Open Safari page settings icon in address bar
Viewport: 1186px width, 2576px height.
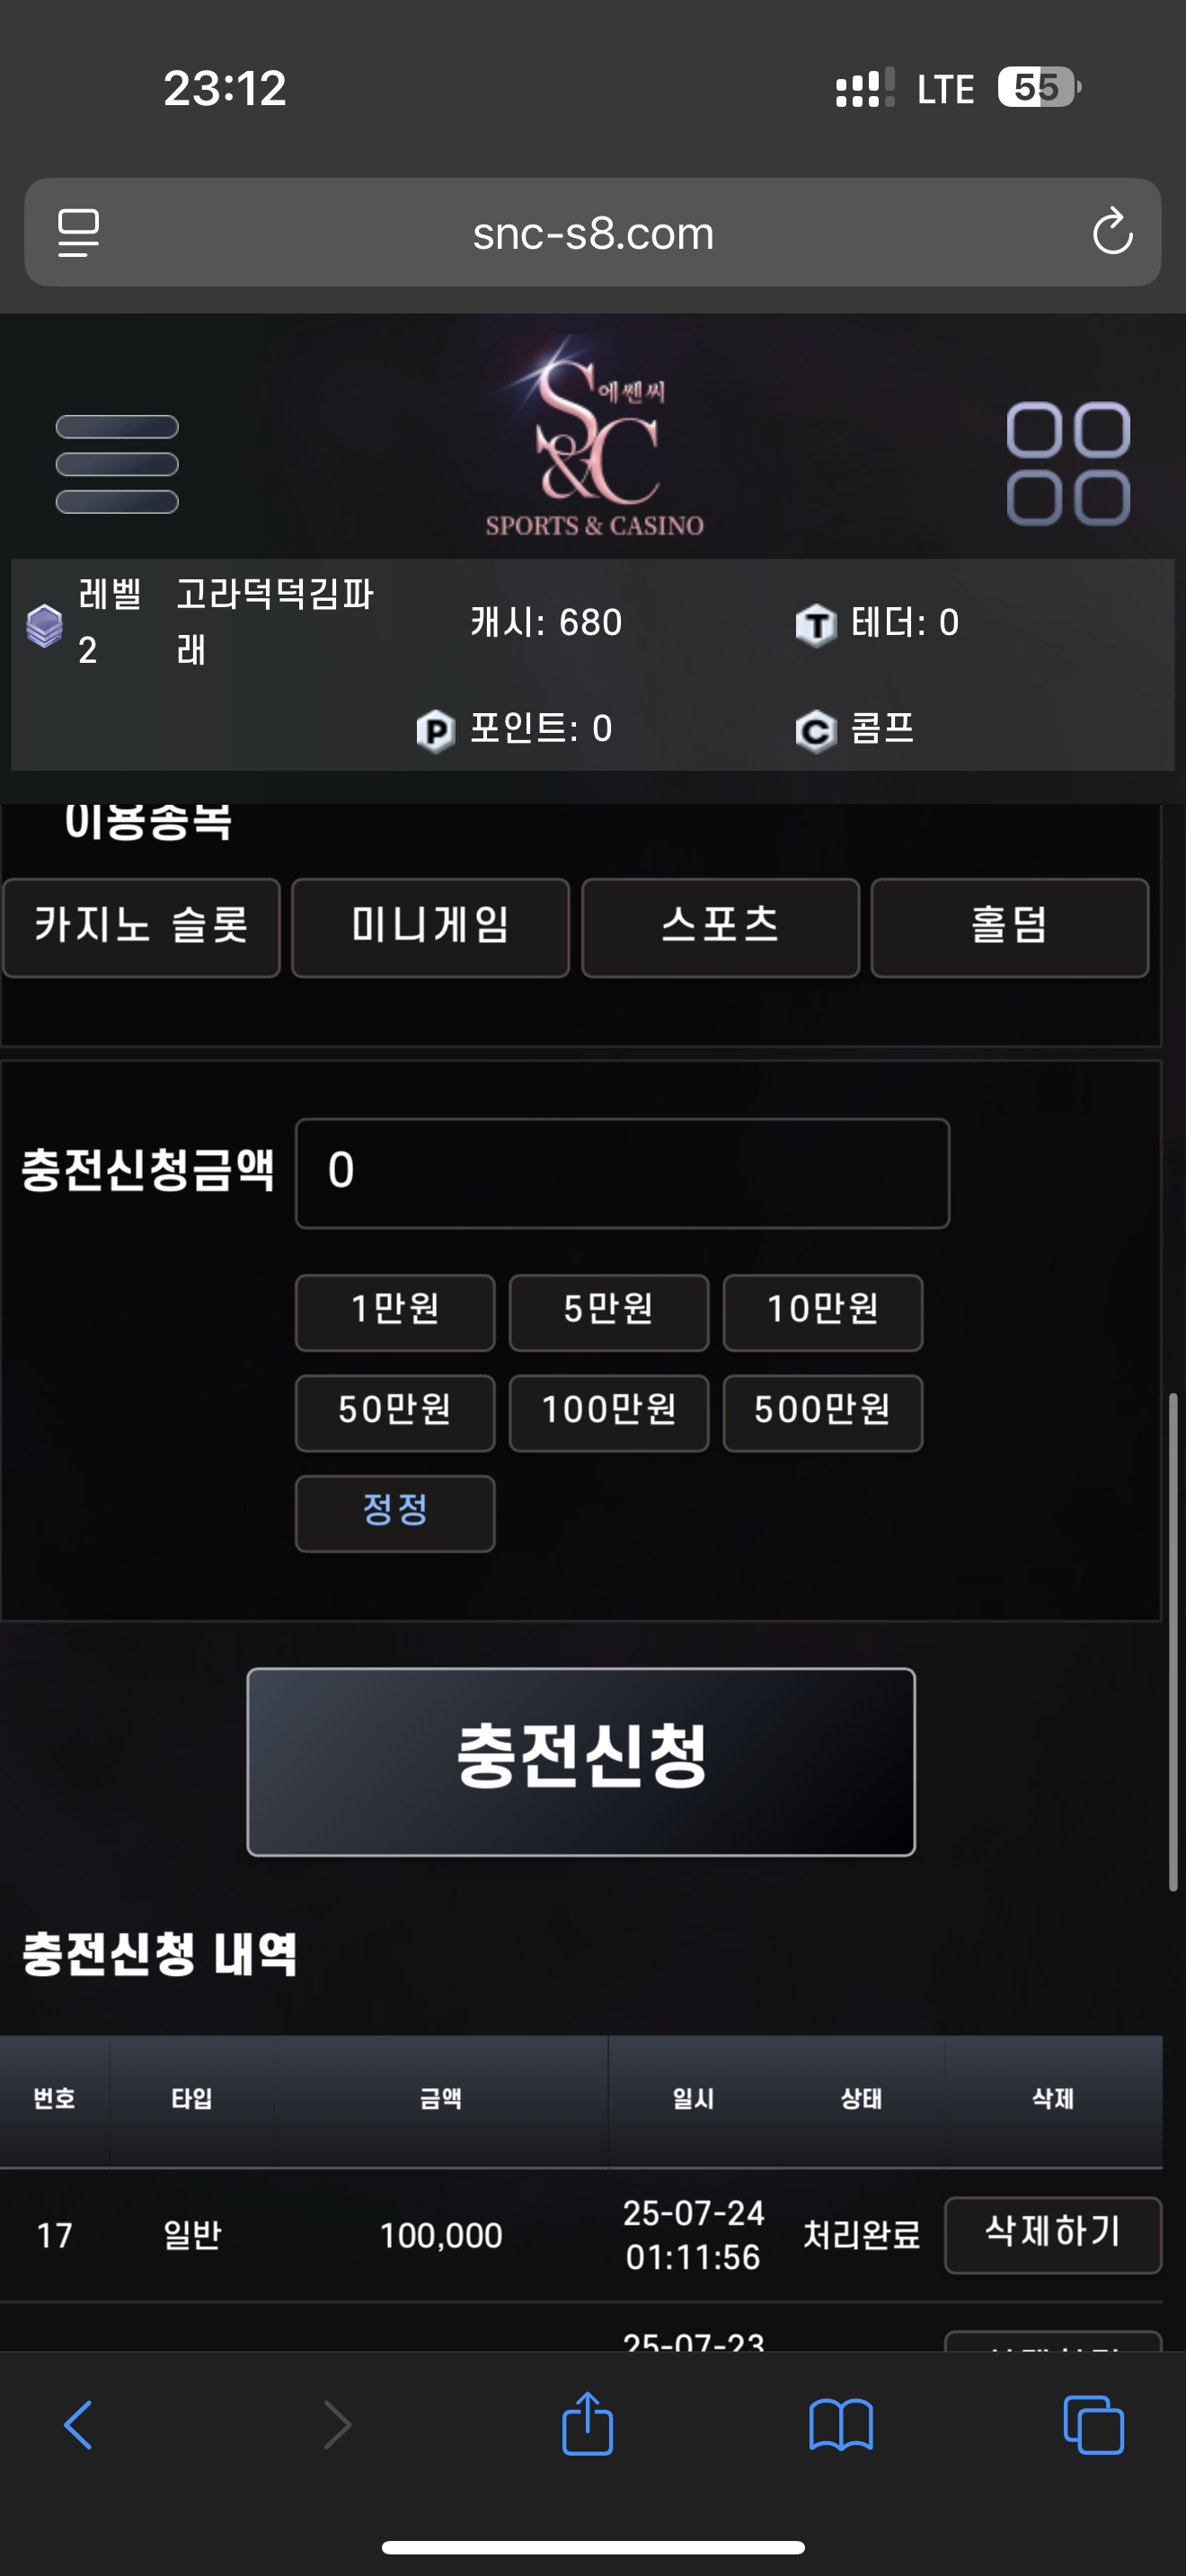pyautogui.click(x=79, y=233)
